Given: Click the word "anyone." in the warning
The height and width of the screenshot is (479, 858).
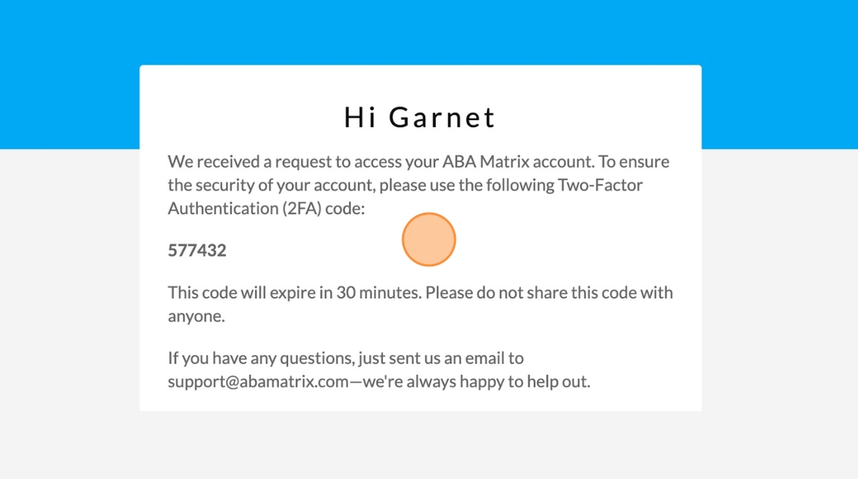Looking at the screenshot, I should 196,316.
